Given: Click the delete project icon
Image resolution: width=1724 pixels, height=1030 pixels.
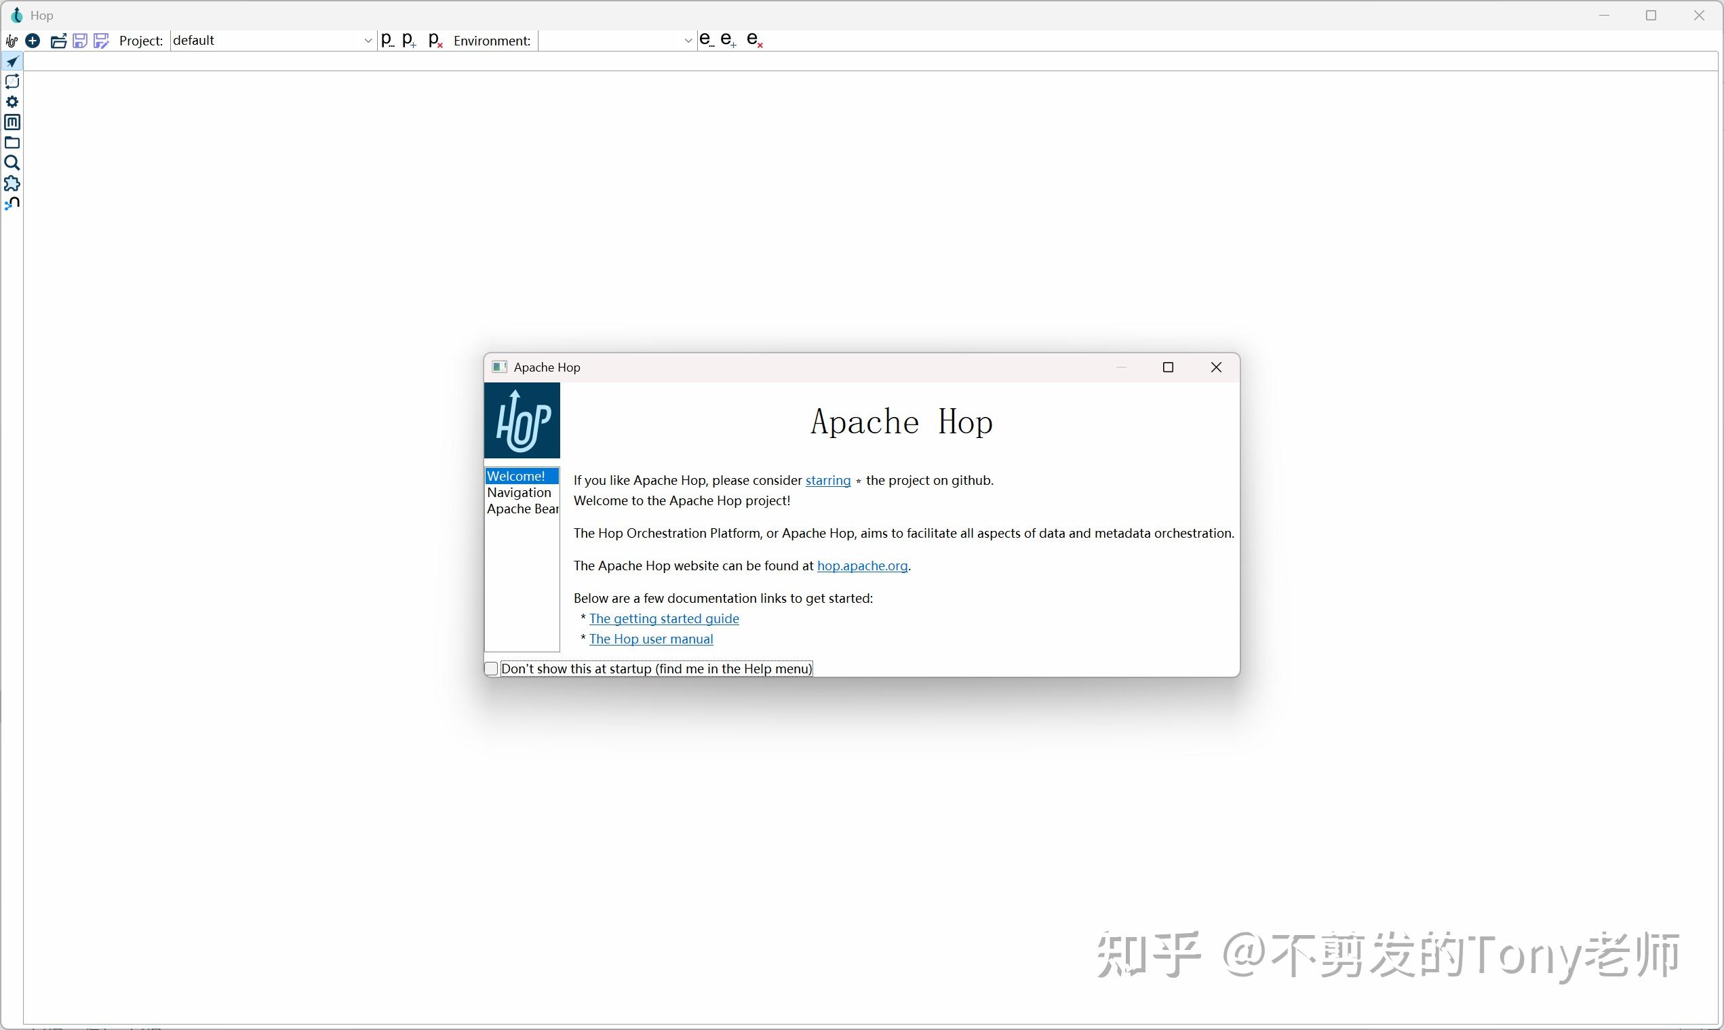Looking at the screenshot, I should [x=435, y=39].
